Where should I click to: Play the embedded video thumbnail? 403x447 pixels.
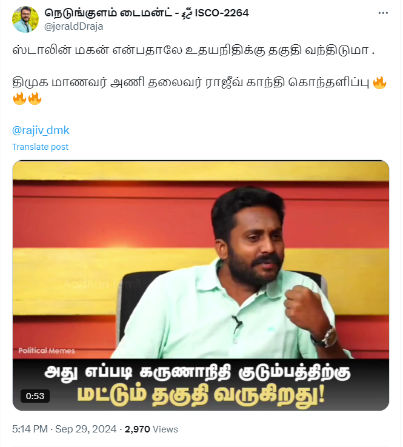point(201,285)
